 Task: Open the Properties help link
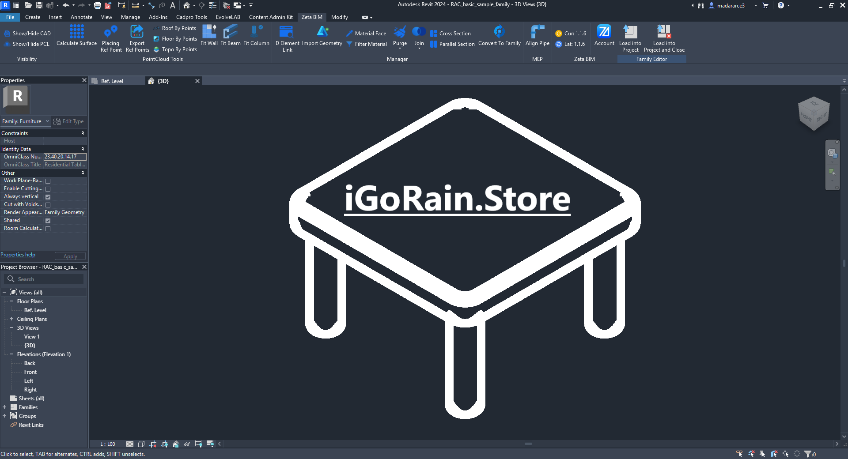click(18, 255)
